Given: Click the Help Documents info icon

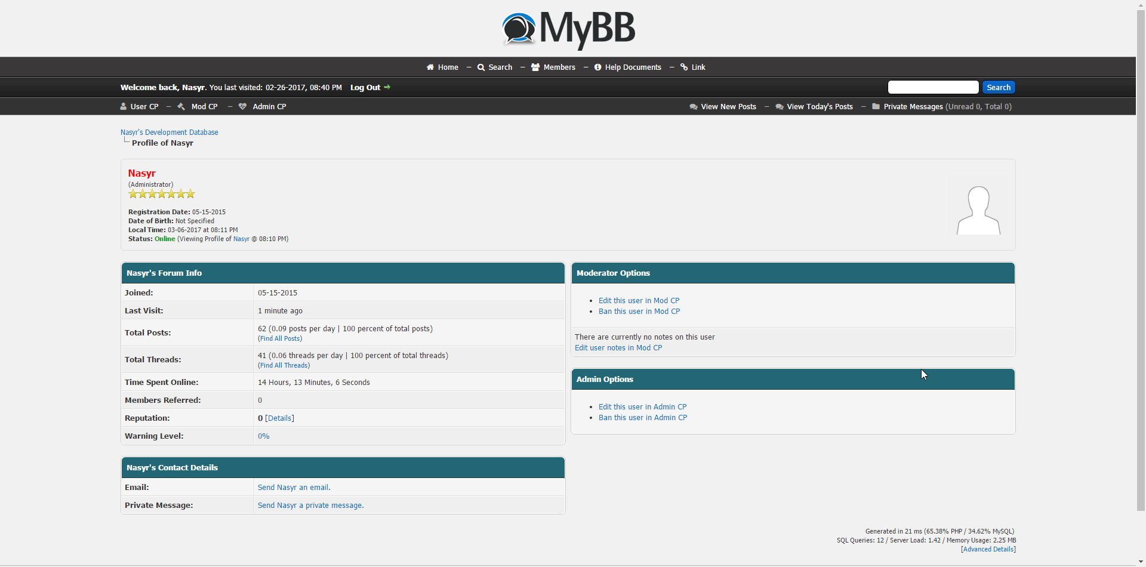Looking at the screenshot, I should pyautogui.click(x=597, y=67).
